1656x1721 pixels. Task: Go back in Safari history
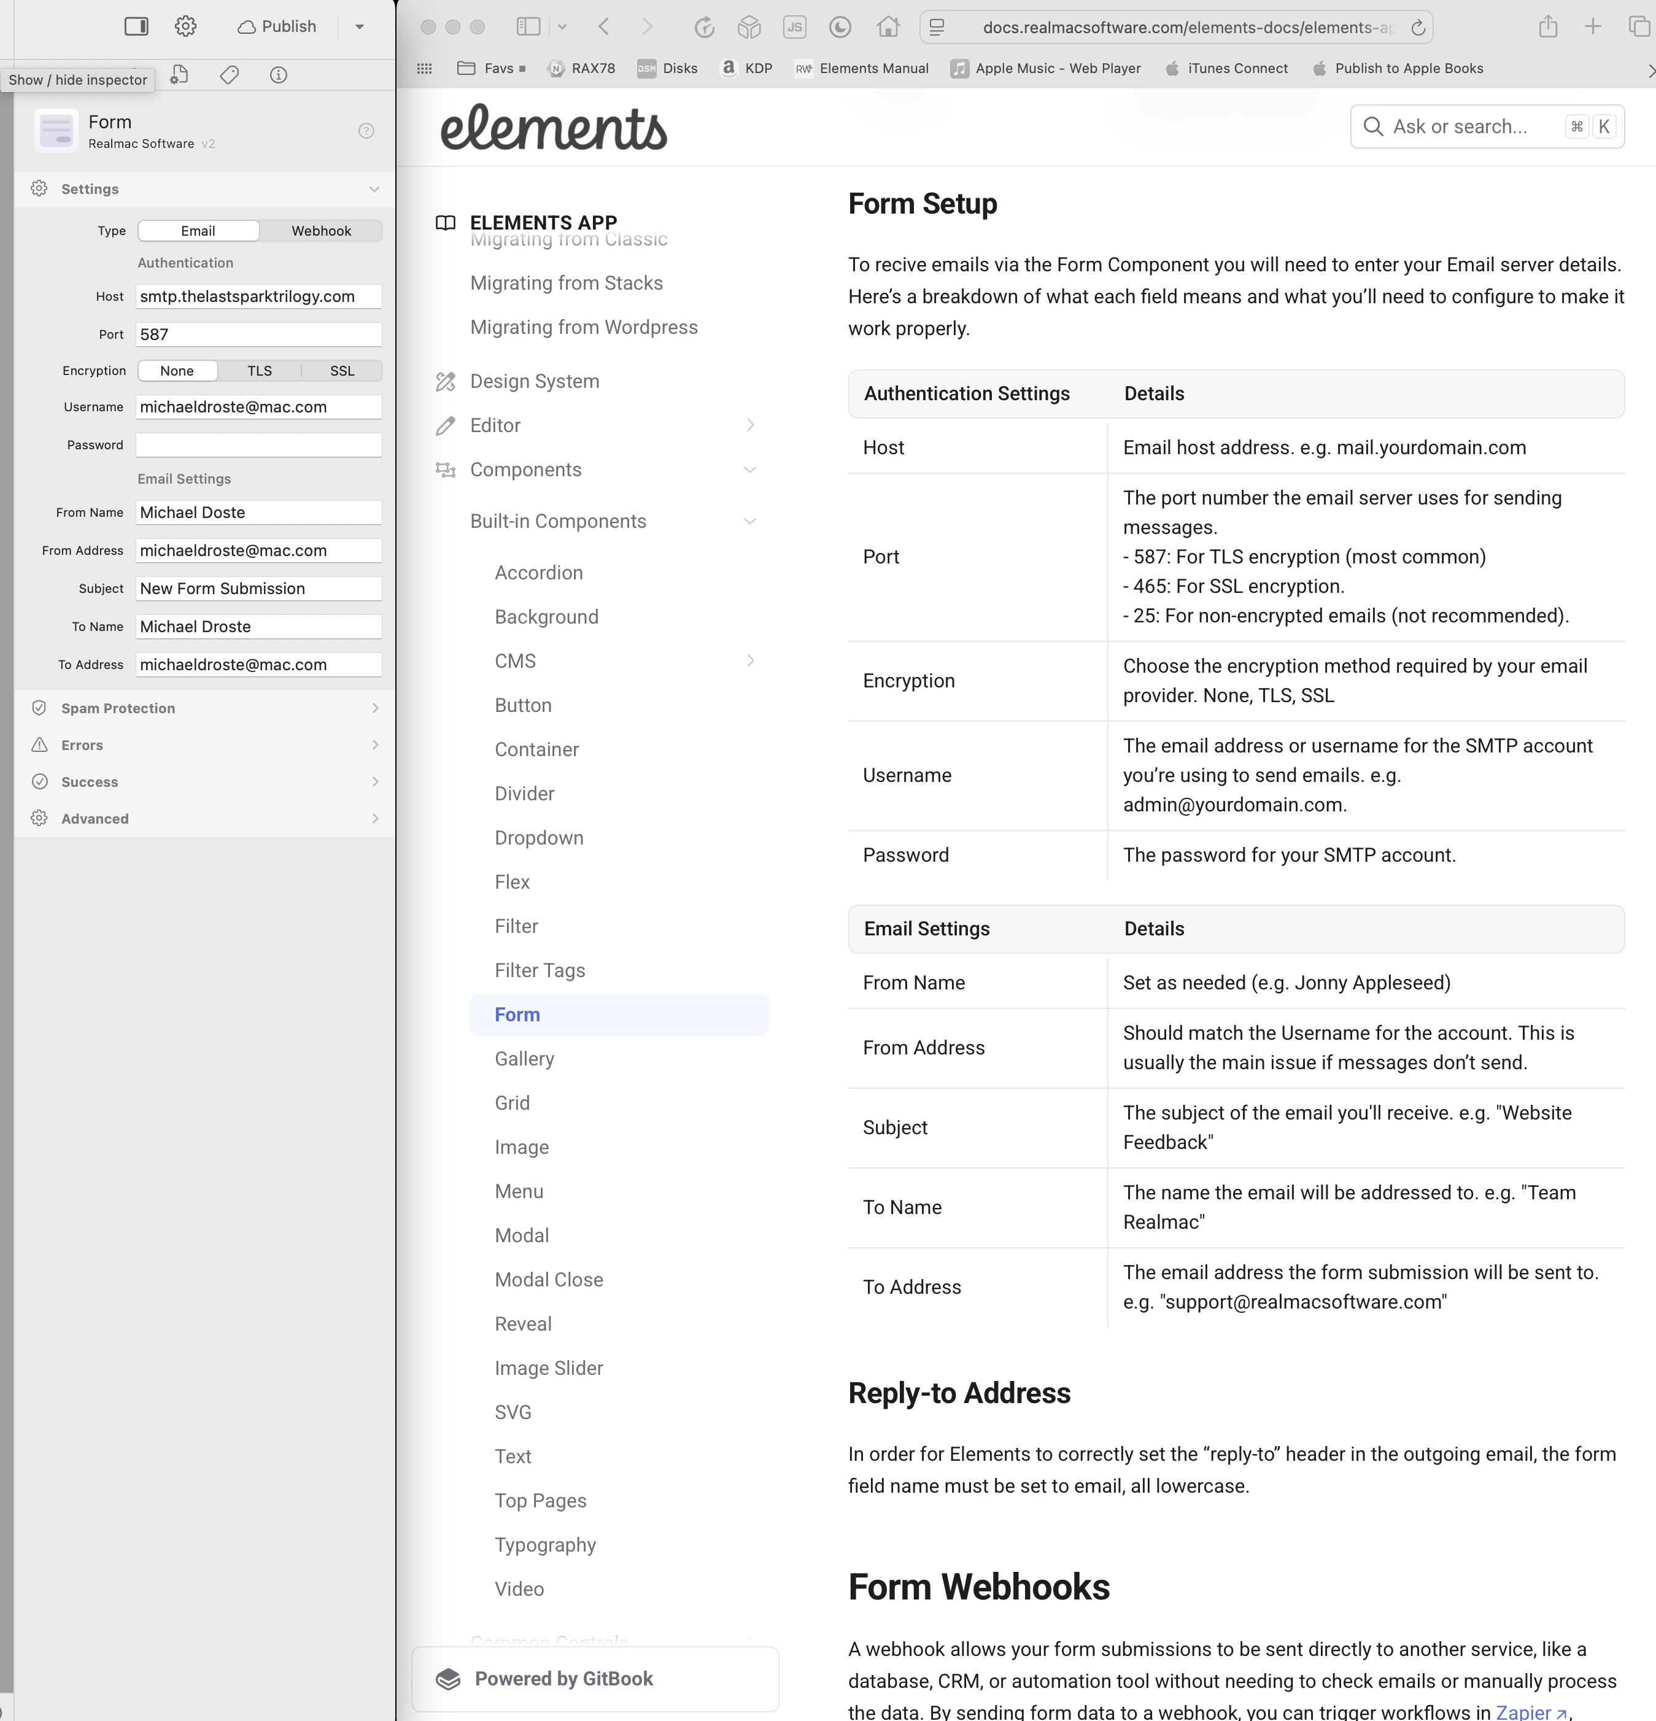click(x=604, y=26)
